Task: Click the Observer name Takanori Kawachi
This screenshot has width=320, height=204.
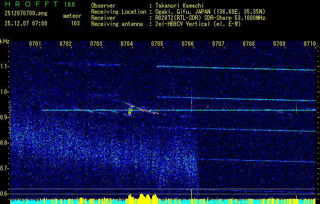Action: click(x=179, y=6)
